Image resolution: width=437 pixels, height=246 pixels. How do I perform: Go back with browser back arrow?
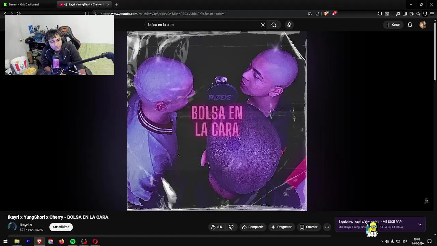point(5,14)
